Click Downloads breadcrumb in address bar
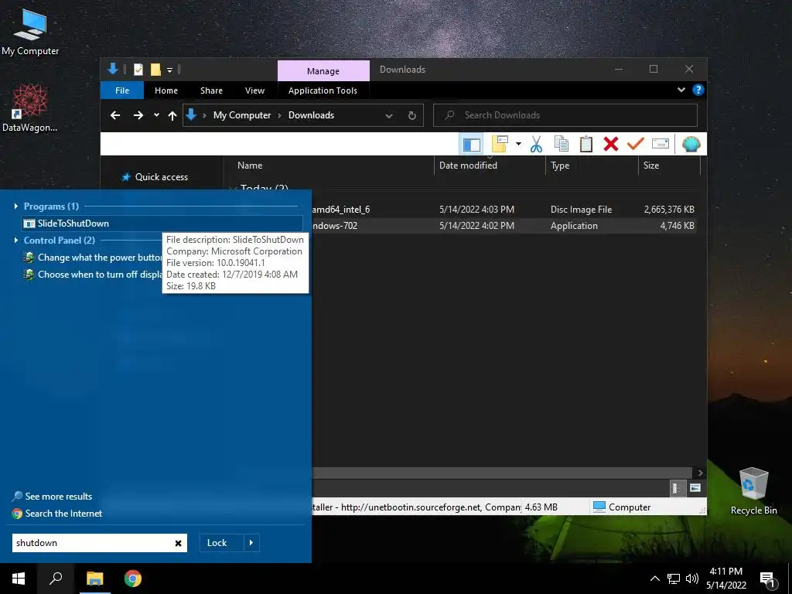 [311, 115]
